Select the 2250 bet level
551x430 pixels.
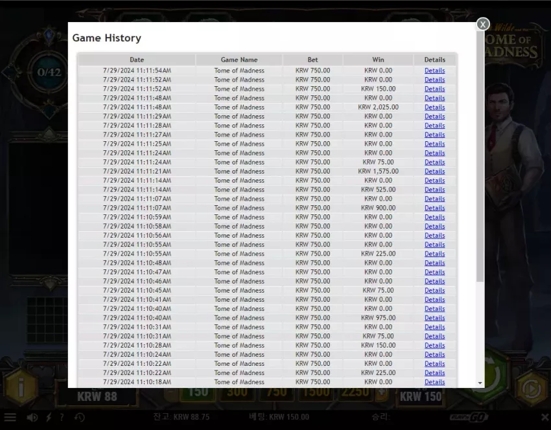pos(355,394)
